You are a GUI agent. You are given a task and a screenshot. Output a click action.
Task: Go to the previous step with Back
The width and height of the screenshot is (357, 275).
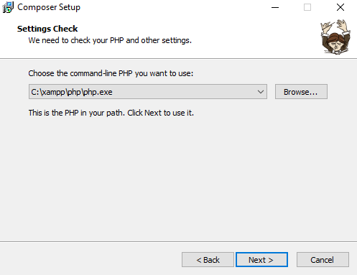point(208,259)
